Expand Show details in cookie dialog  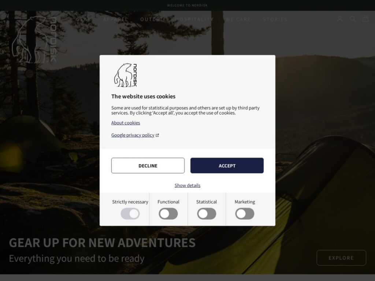click(187, 186)
